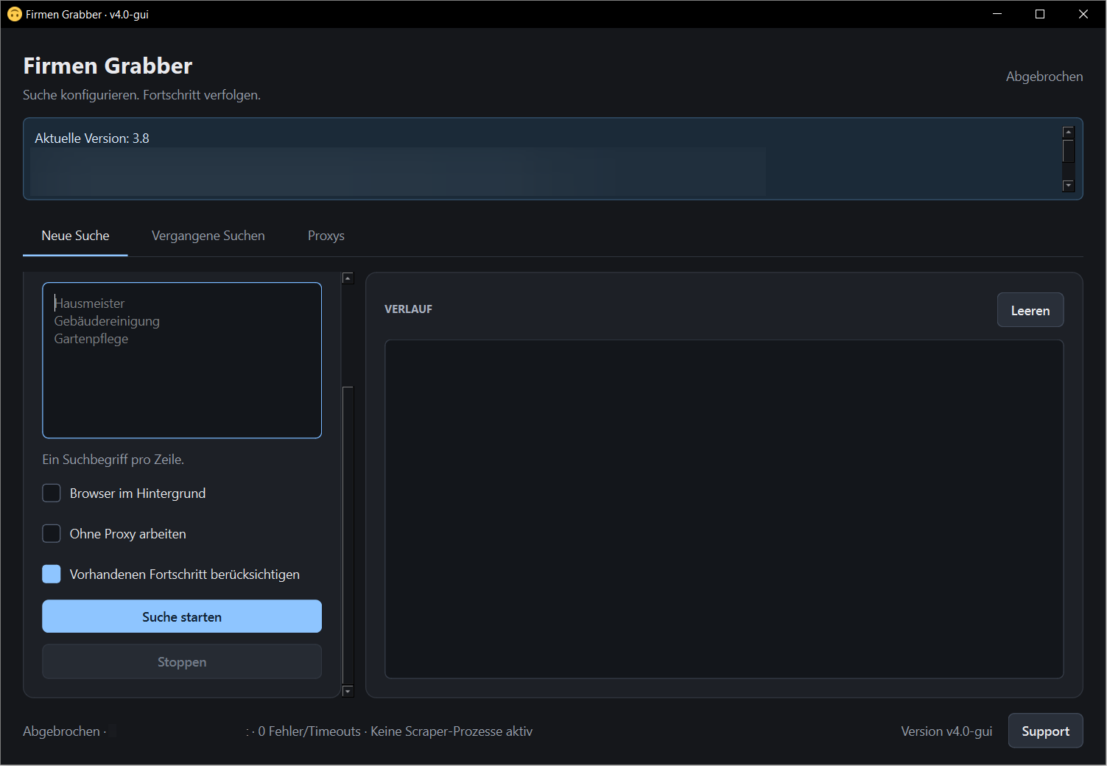Click the search panel scroll-down arrow
This screenshot has width=1107, height=766.
coord(348,691)
